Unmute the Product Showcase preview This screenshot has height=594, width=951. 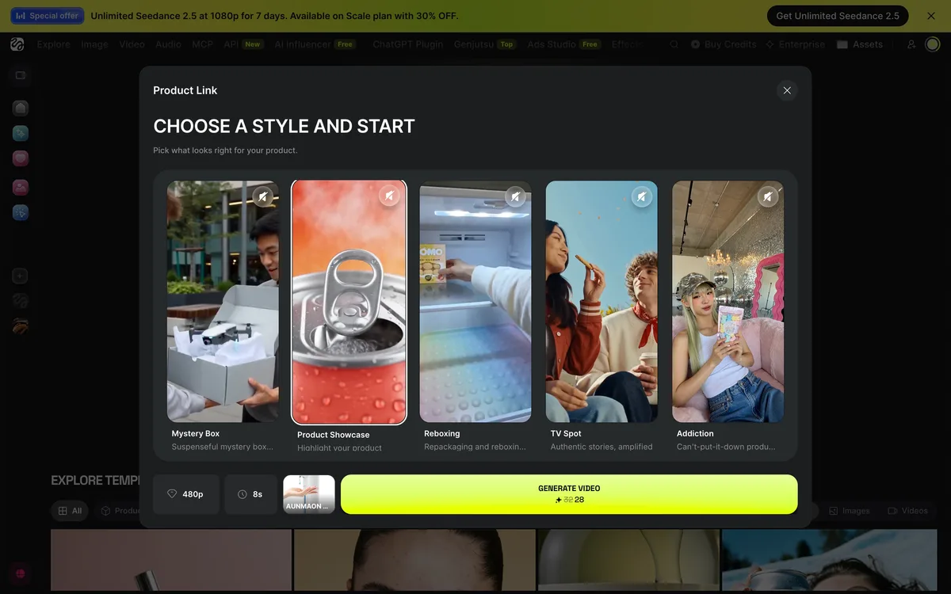pyautogui.click(x=389, y=196)
